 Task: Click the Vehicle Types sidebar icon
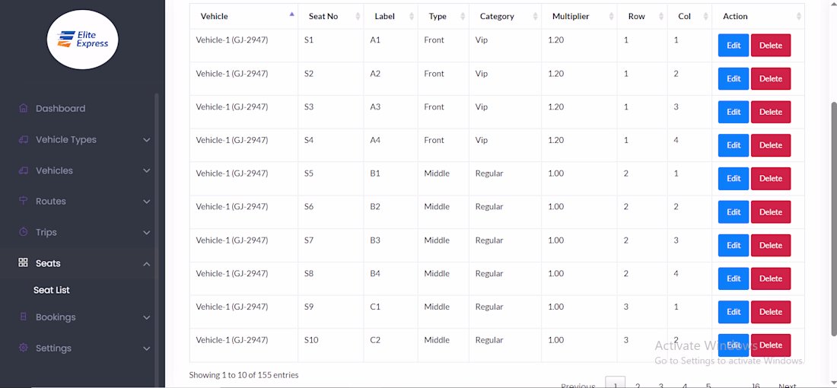click(x=23, y=139)
